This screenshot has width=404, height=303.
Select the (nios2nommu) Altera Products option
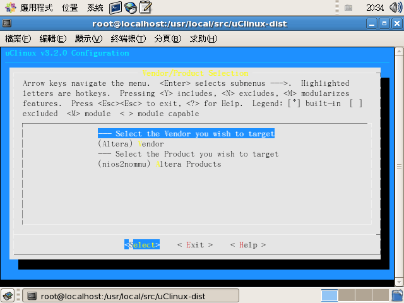point(159,164)
